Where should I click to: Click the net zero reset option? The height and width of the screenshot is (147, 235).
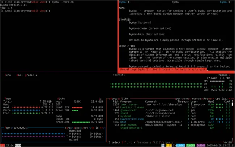85,128
